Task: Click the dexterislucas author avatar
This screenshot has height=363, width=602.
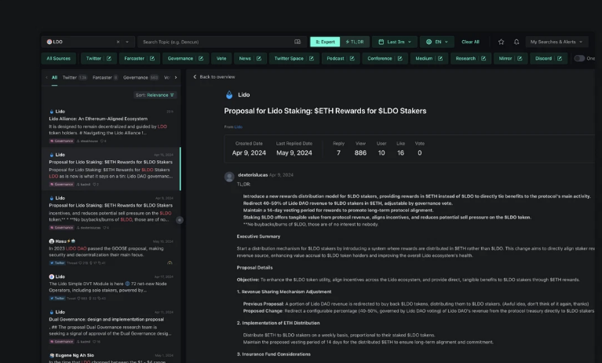Action: (229, 177)
